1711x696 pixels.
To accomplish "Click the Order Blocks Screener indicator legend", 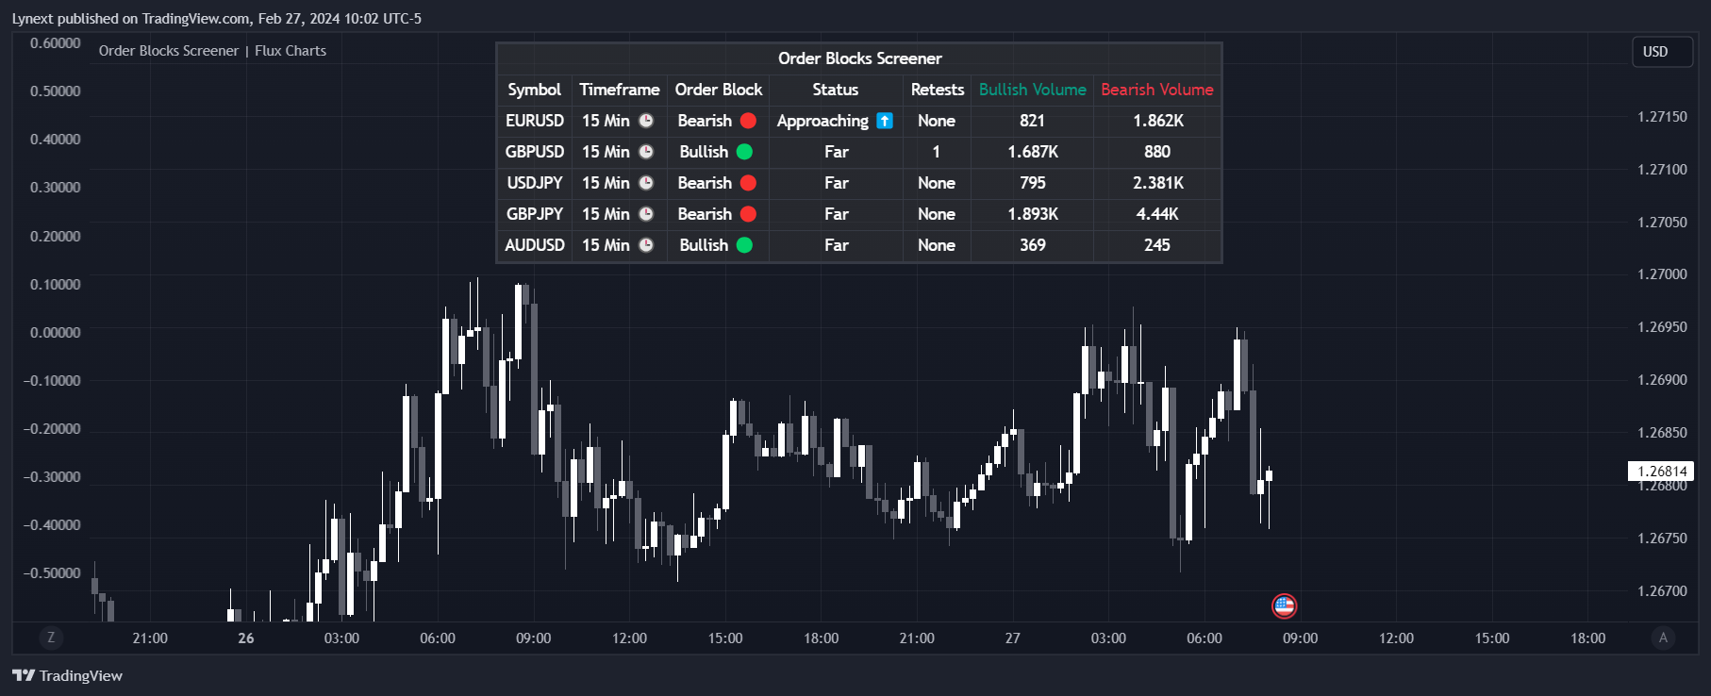I will pos(212,51).
